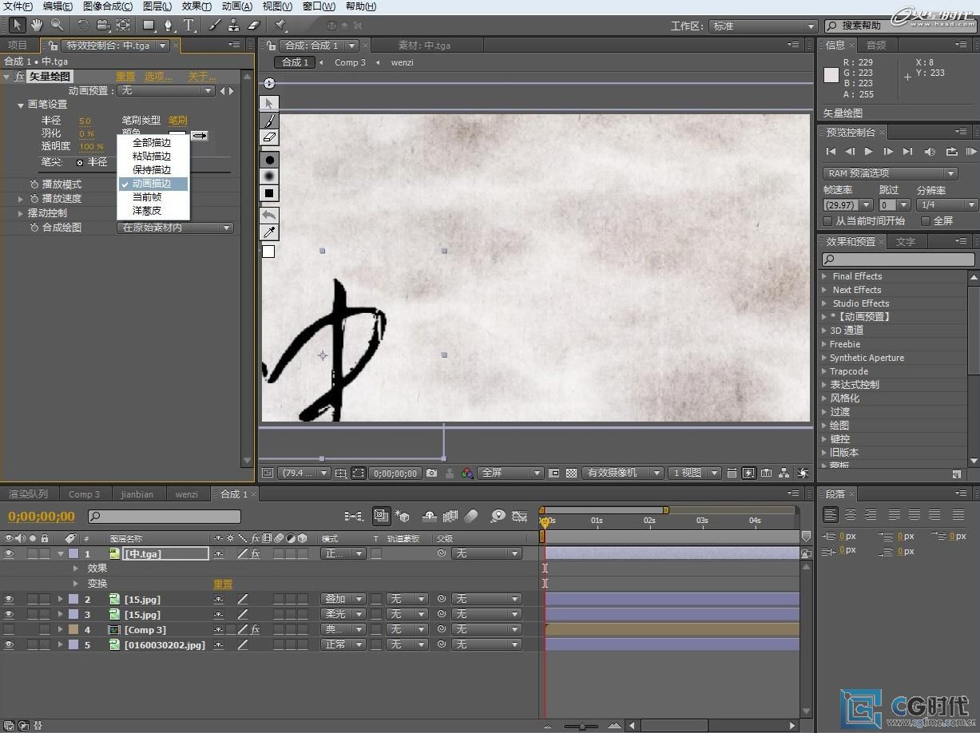Choose the soft feathered brush shape
This screenshot has height=733, width=980.
269,176
